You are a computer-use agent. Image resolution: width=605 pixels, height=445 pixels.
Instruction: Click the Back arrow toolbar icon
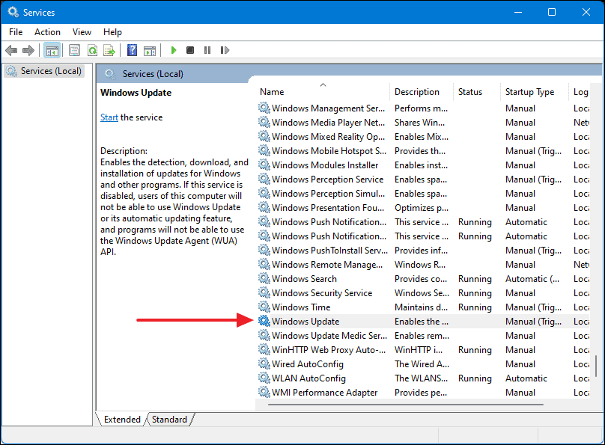(11, 50)
